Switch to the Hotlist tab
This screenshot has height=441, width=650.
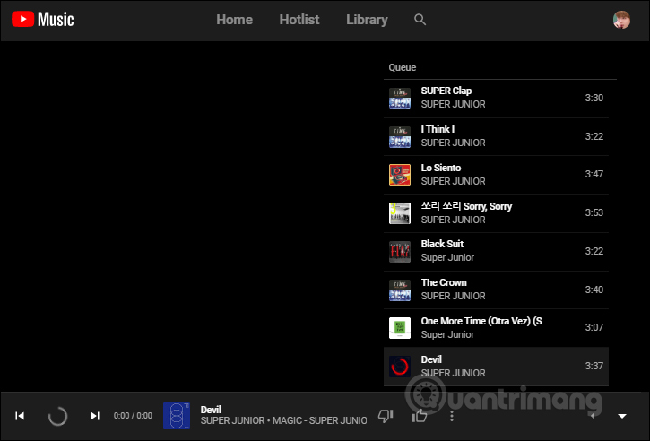point(299,20)
